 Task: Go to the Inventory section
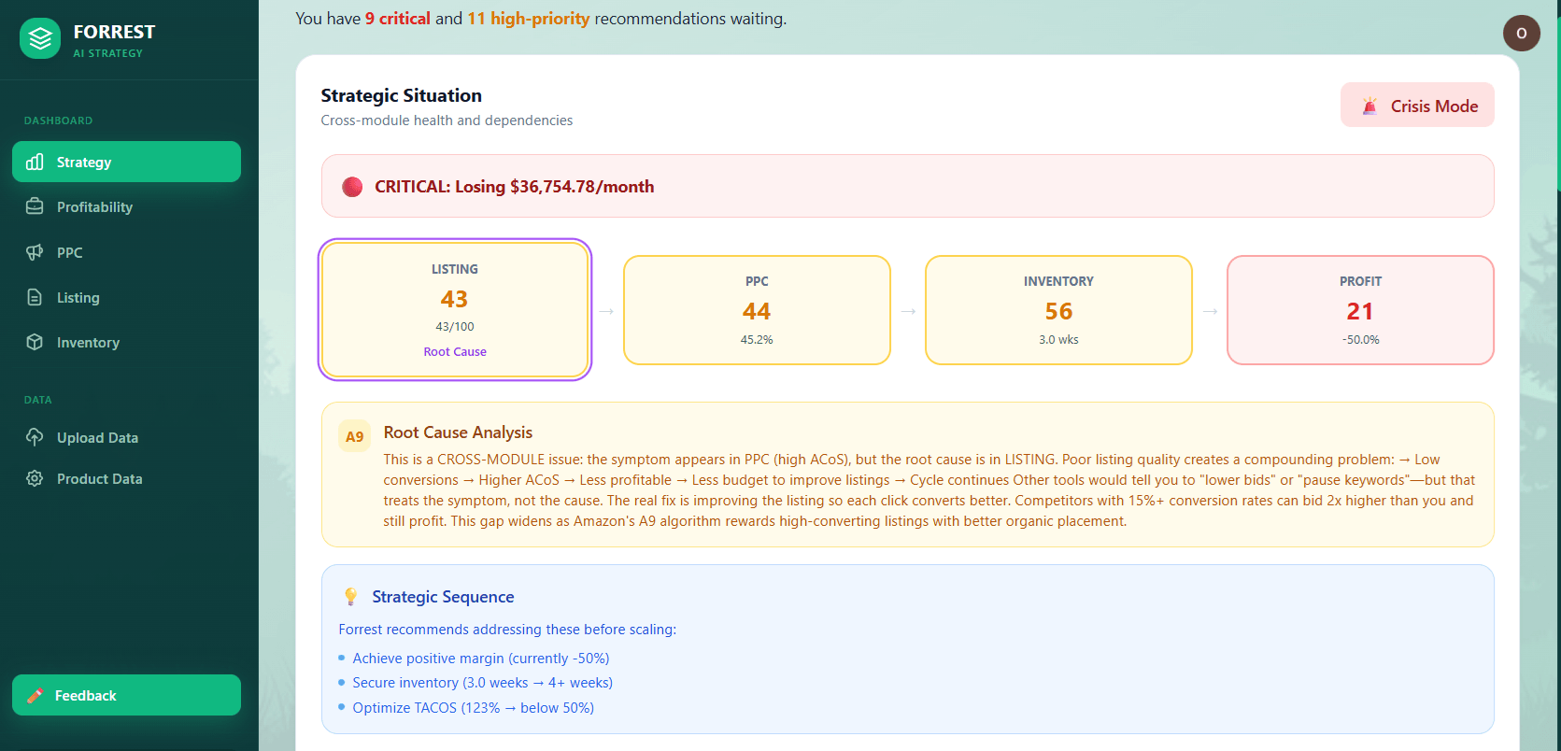88,343
